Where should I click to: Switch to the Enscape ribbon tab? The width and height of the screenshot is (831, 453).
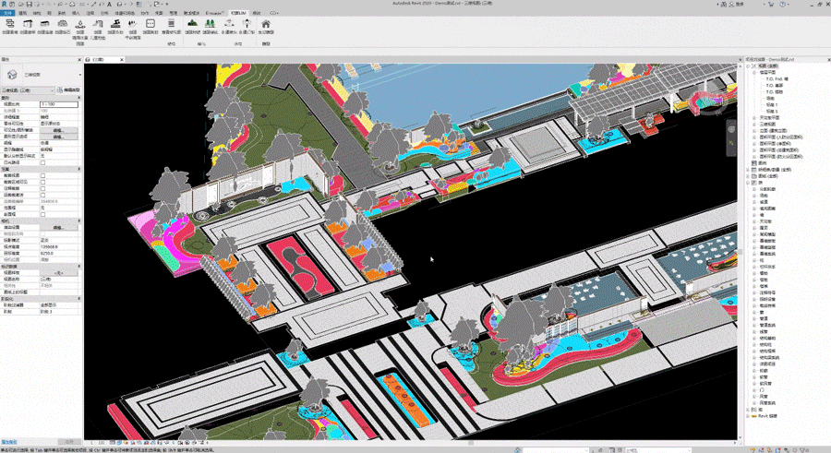point(213,14)
